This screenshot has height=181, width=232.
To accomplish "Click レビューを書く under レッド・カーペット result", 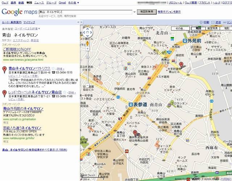I will tap(16, 99).
